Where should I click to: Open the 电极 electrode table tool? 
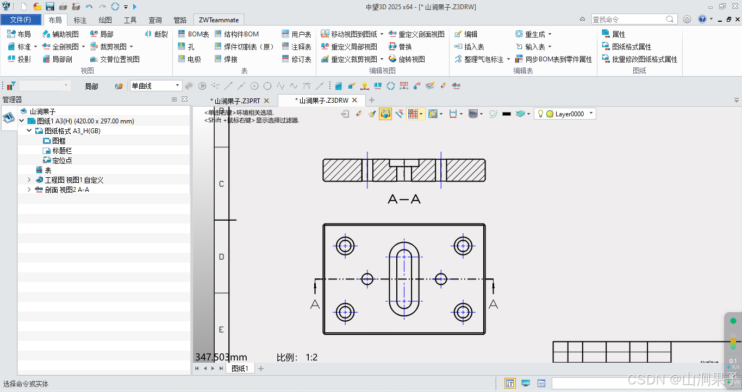190,59
